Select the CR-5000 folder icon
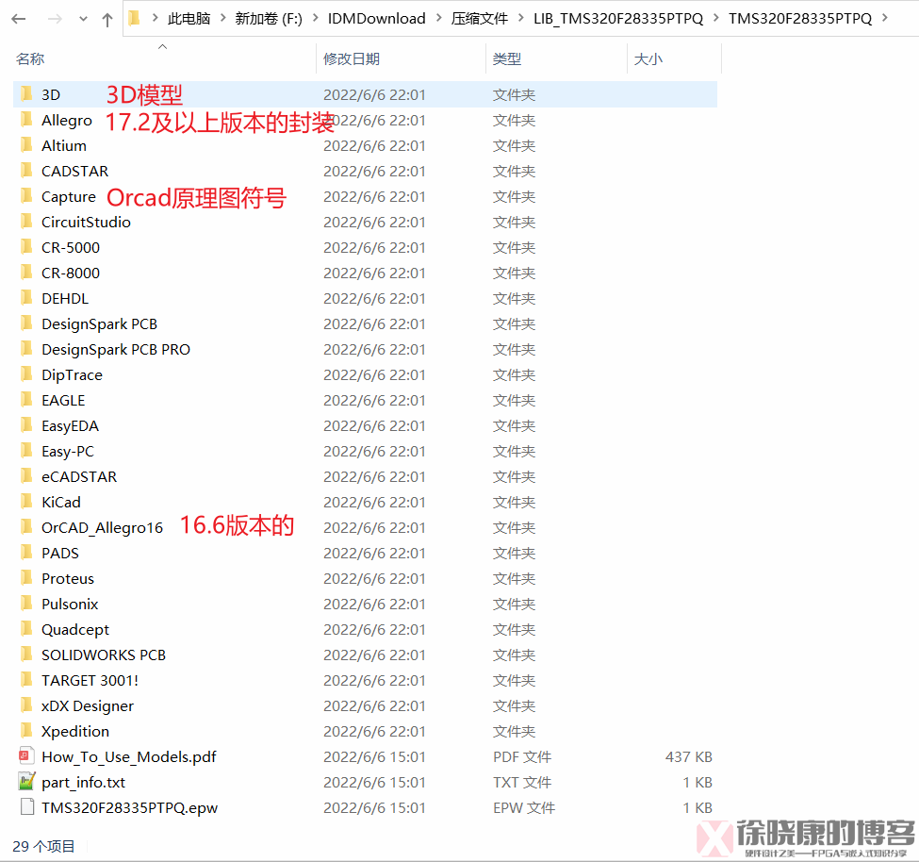 pos(26,247)
